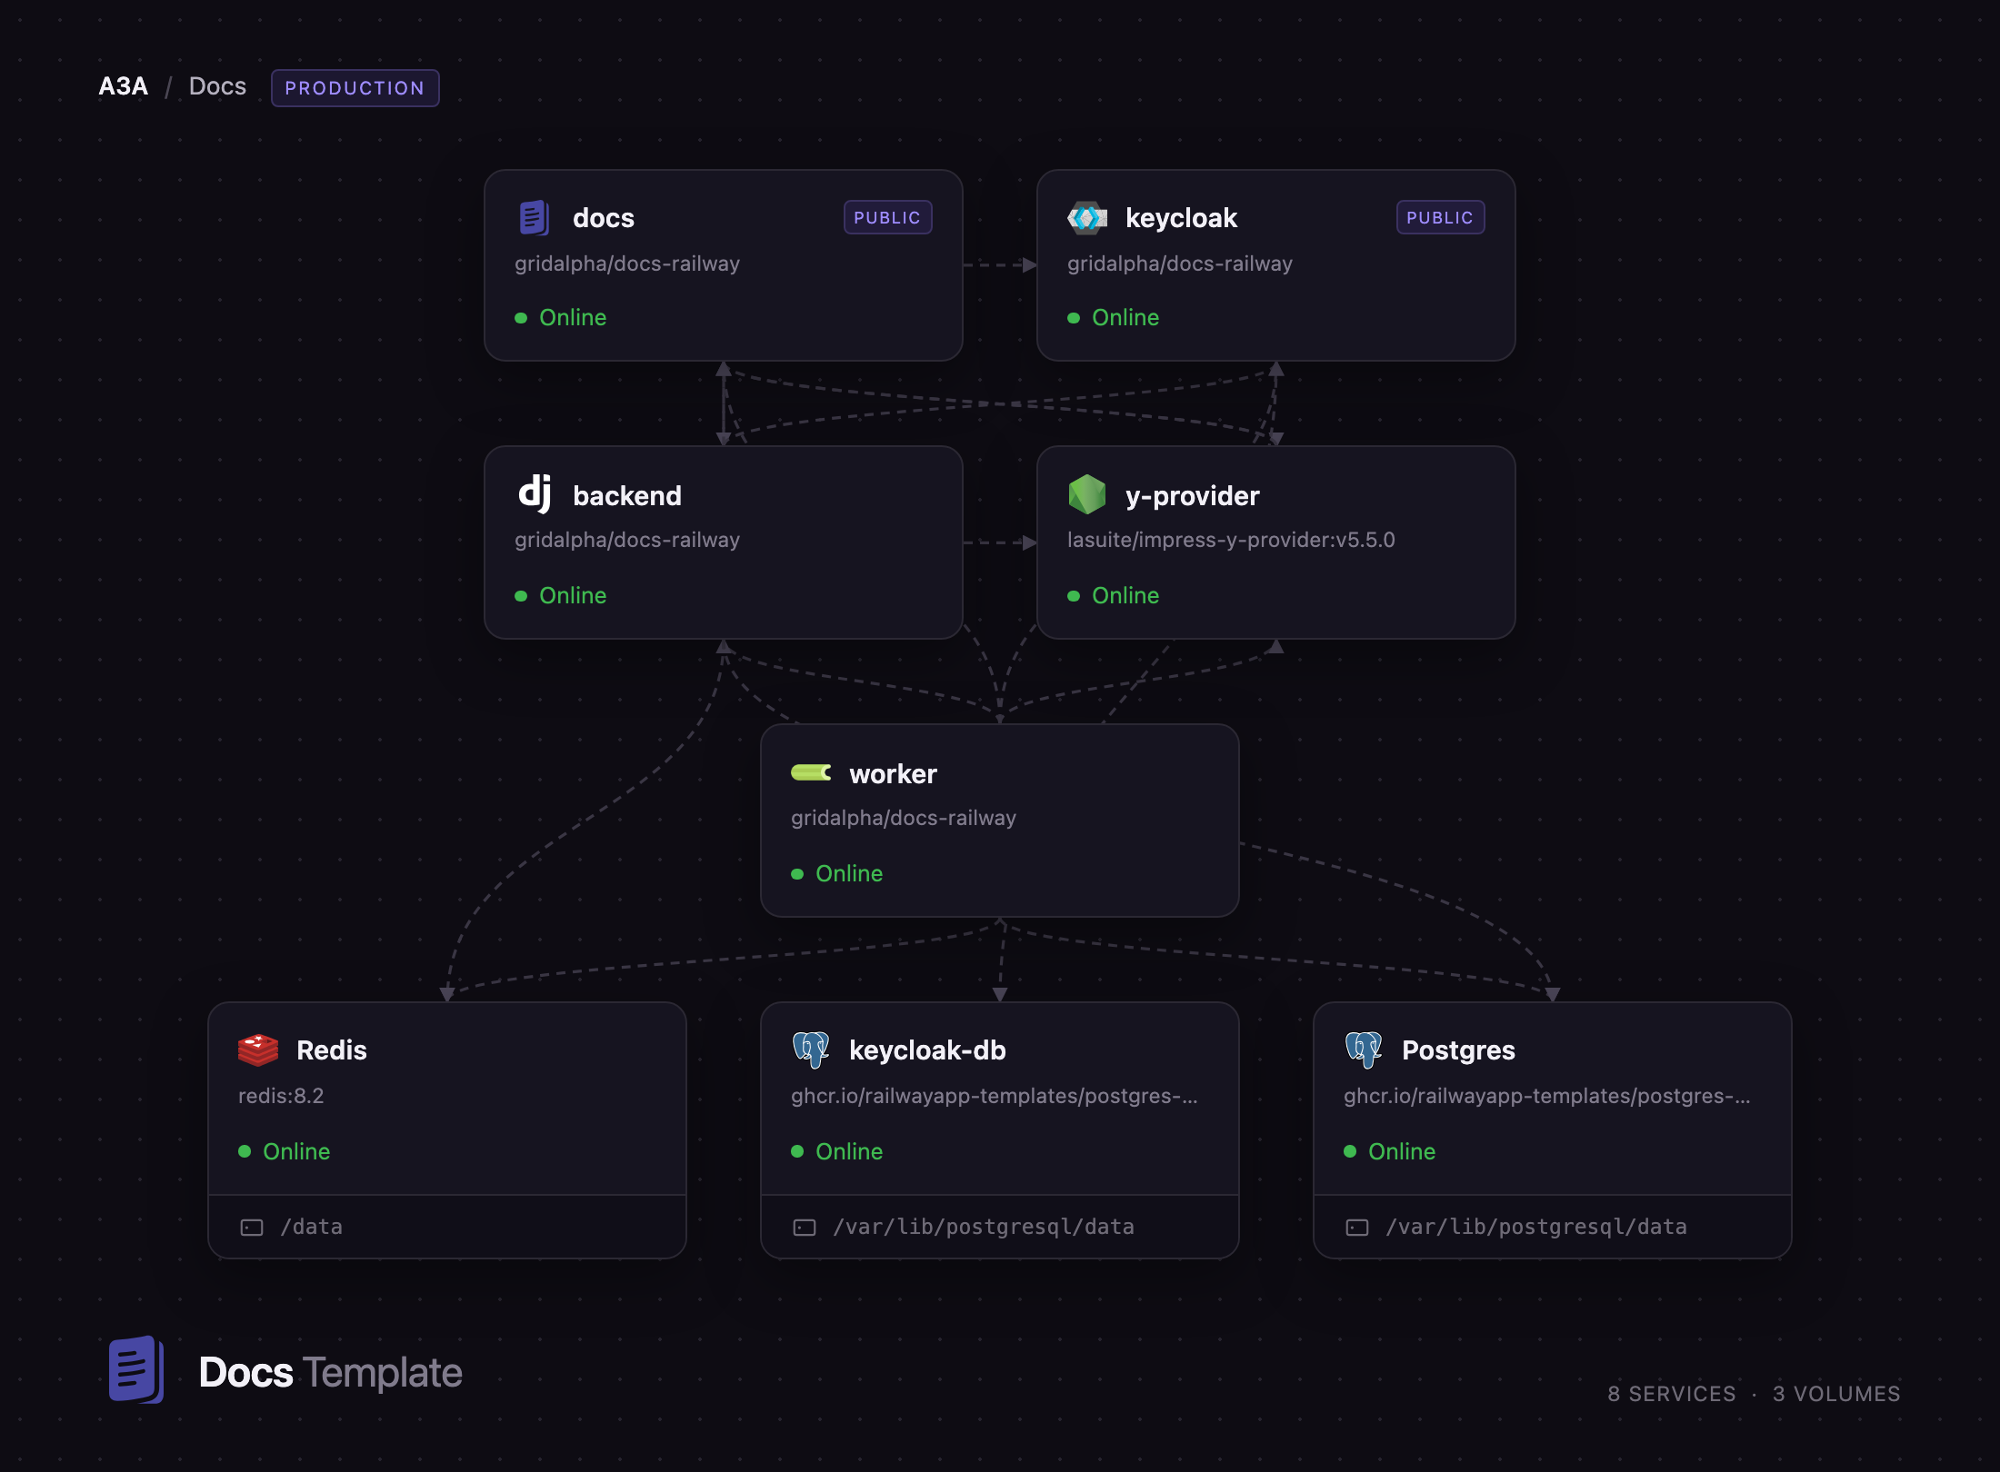Click the Django dj icon on backend
The width and height of the screenshot is (2000, 1472).
click(x=535, y=494)
